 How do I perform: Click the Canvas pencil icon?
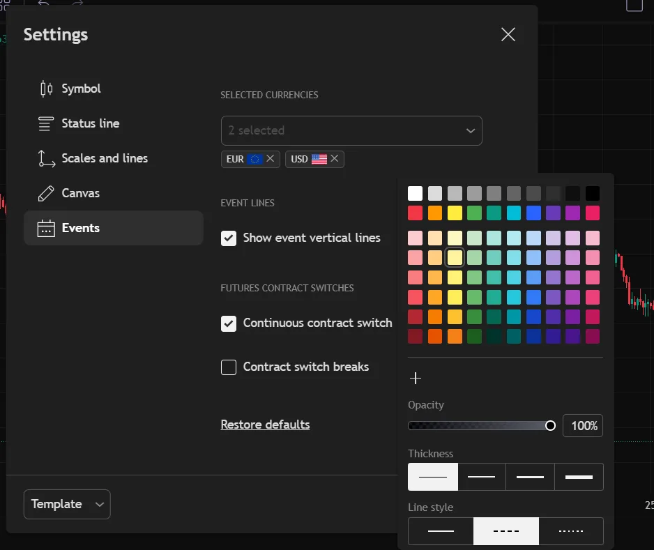click(x=46, y=194)
